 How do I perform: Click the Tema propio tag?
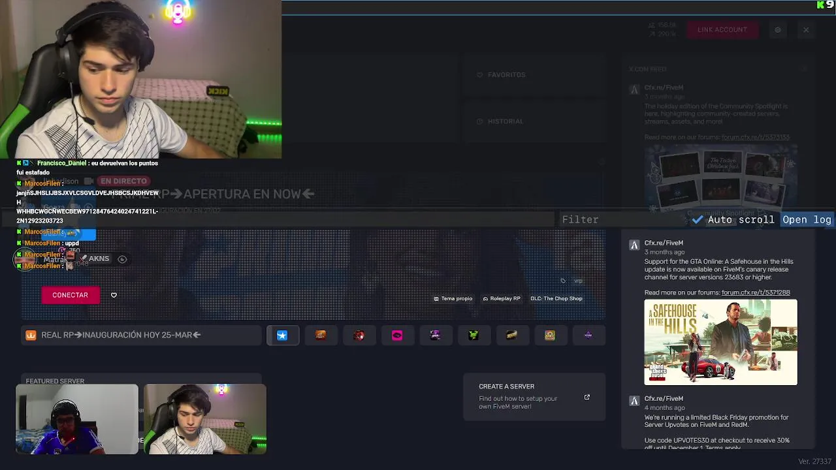(453, 299)
